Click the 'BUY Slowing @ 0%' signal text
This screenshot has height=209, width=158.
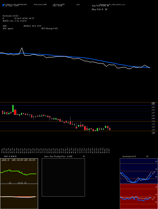50,28
